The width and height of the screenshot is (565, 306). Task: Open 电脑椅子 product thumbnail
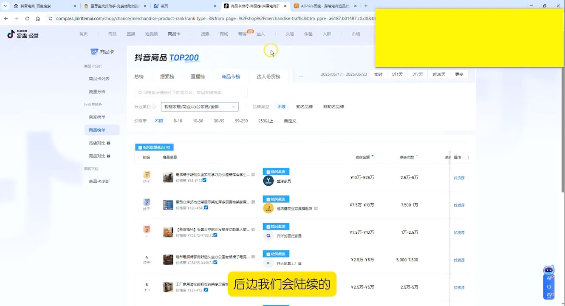point(168,178)
